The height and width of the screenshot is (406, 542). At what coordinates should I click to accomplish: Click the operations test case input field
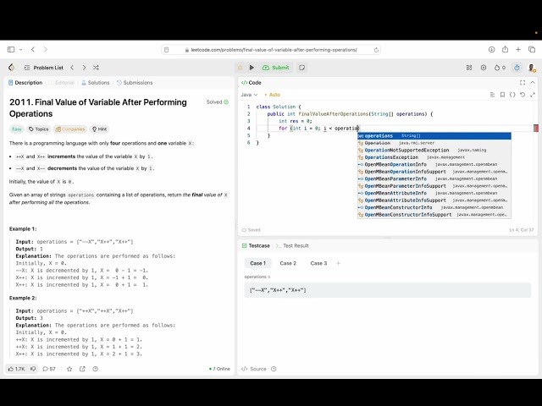point(386,290)
